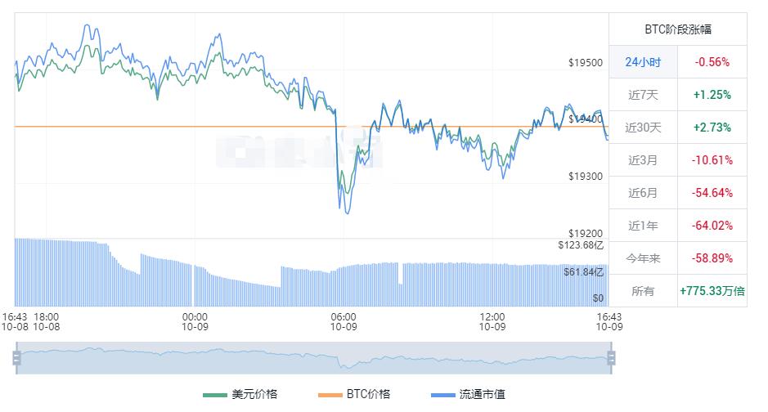Grab the left range slider handle
The height and width of the screenshot is (412, 768).
pyautogui.click(x=16, y=358)
